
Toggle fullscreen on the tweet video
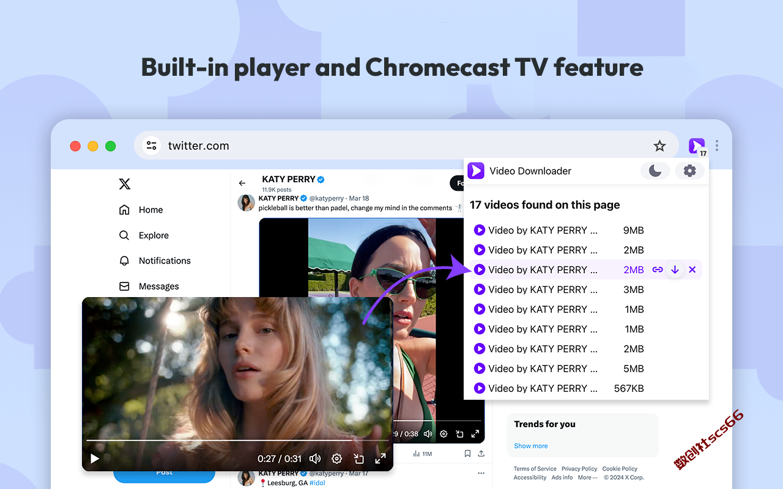475,434
